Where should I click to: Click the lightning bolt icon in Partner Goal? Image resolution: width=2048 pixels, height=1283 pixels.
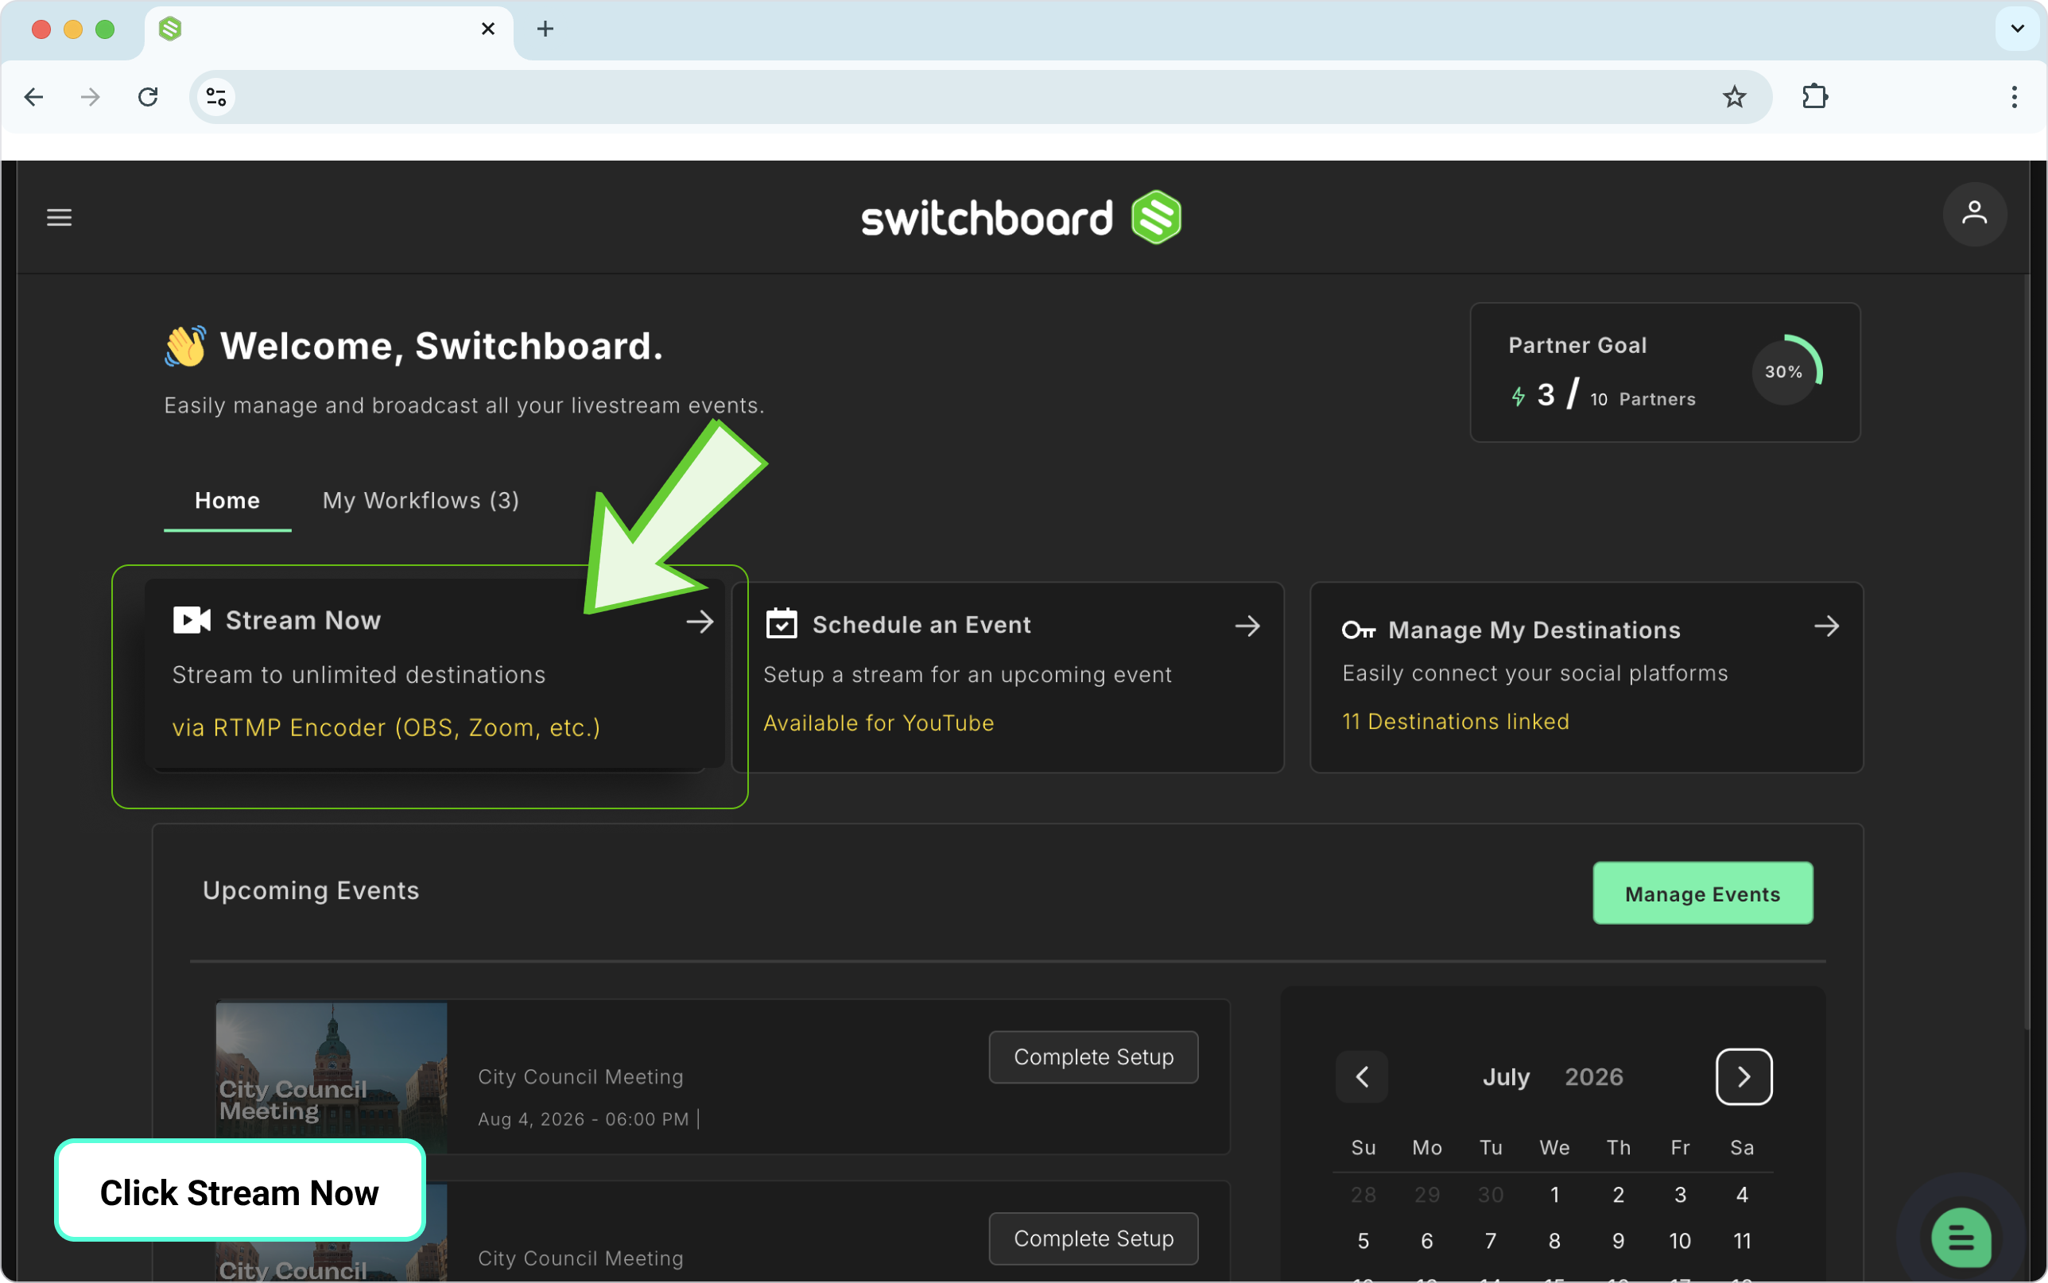(1519, 397)
